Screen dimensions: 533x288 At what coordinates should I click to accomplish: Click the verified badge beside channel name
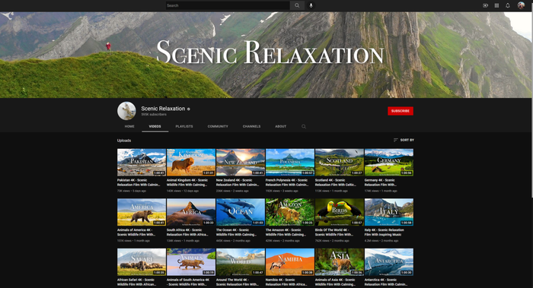click(x=189, y=109)
